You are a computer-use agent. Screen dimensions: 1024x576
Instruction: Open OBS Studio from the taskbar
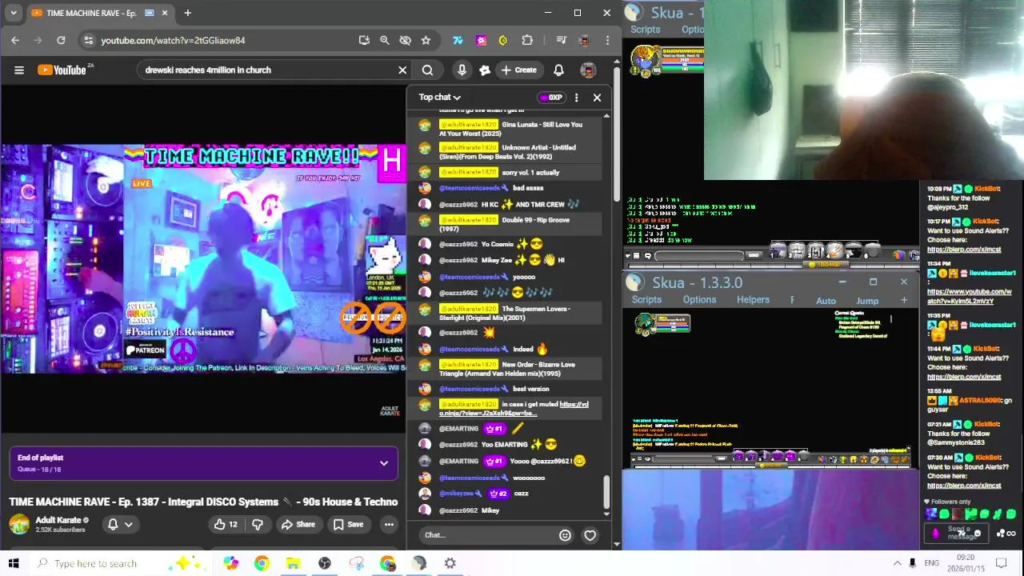click(x=324, y=563)
